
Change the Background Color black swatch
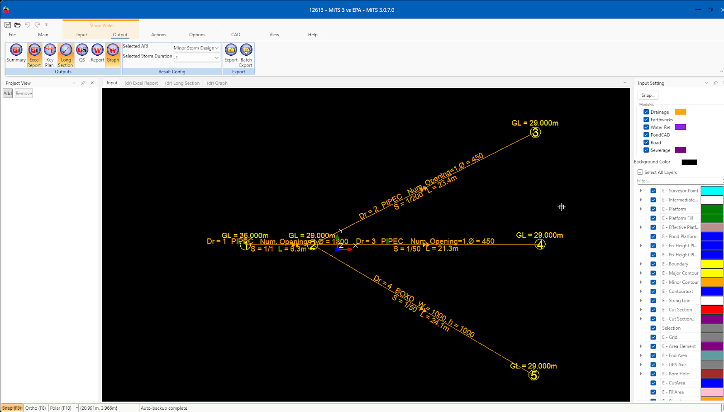pyautogui.click(x=689, y=162)
